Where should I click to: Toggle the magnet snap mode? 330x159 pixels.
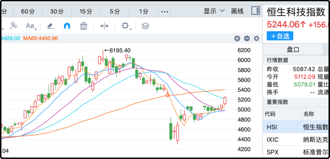coord(67,26)
